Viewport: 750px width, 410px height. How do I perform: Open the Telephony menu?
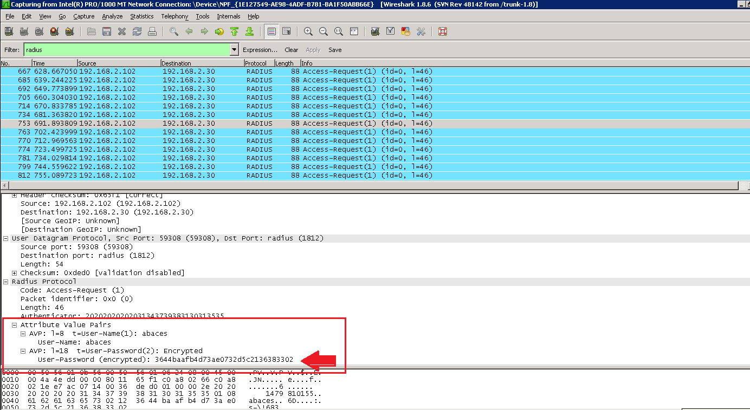pyautogui.click(x=174, y=16)
